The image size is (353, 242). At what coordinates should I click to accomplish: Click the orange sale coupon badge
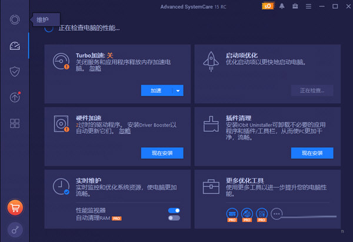click(267, 6)
